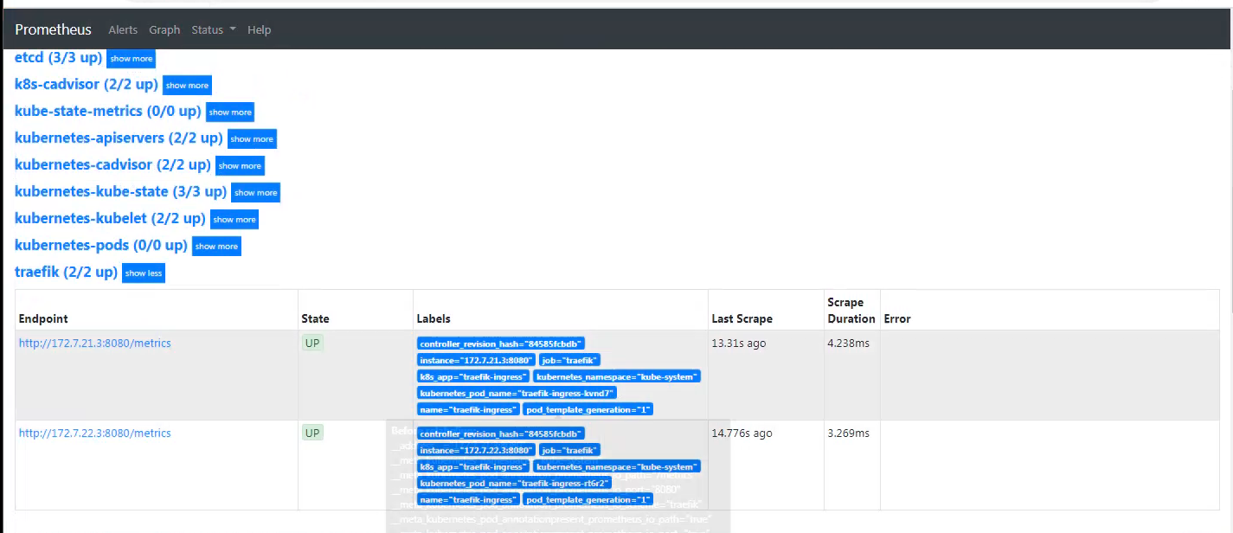Click the kubernetes-cadvisor (2/2 up) heading
The image size is (1233, 533).
pyautogui.click(x=112, y=164)
